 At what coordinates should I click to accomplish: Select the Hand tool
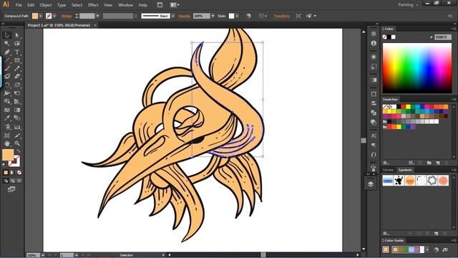pos(7,143)
